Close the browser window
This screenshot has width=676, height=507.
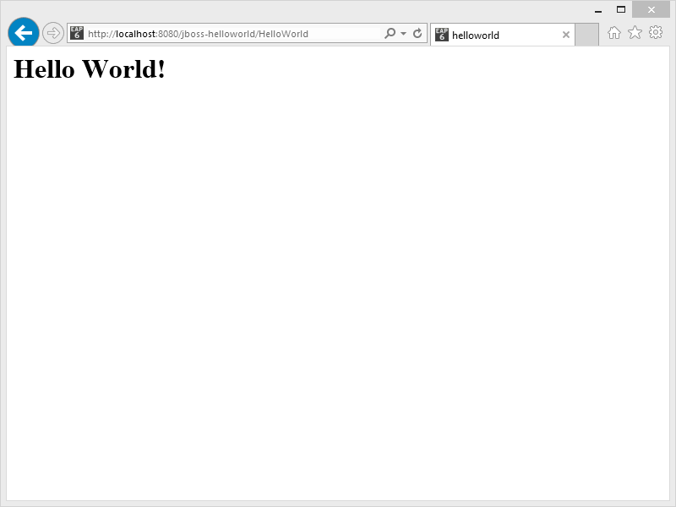click(651, 9)
